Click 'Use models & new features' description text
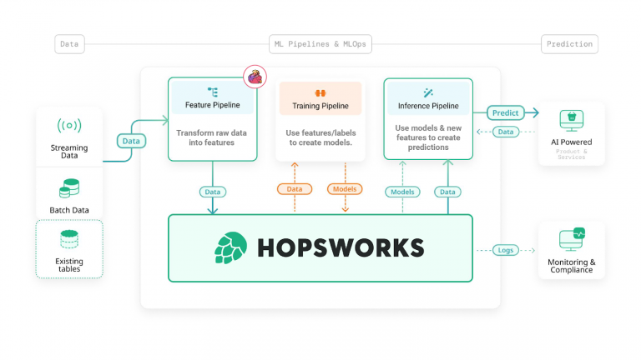This screenshot has height=360, width=641. (x=428, y=137)
